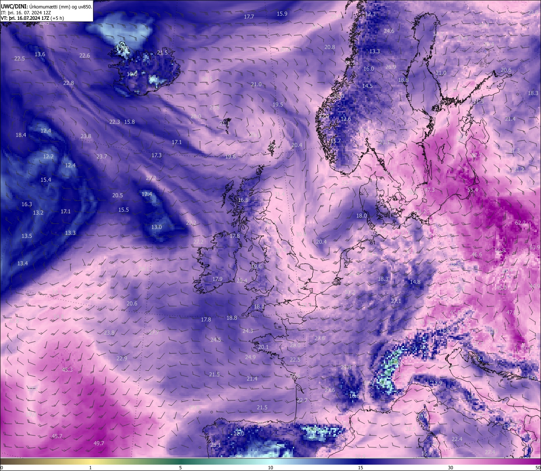Select the 22.9 value label
The image size is (541, 471).
(122, 359)
